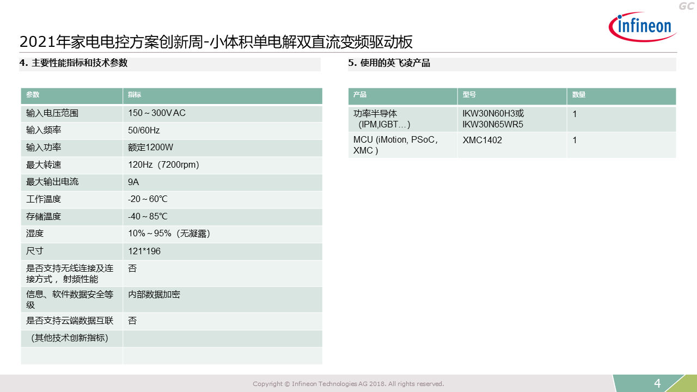This screenshot has width=697, height=392.
Task: Click the MCU (iMotion, PSoC, XMC) cell
Action: tap(403, 145)
